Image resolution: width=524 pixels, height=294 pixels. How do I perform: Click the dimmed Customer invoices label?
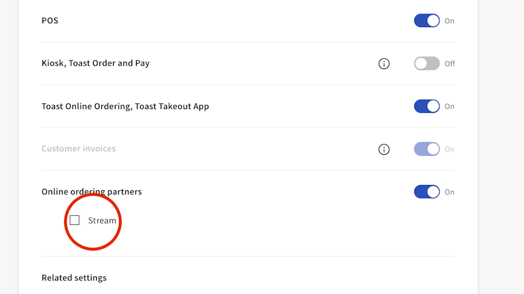(79, 149)
